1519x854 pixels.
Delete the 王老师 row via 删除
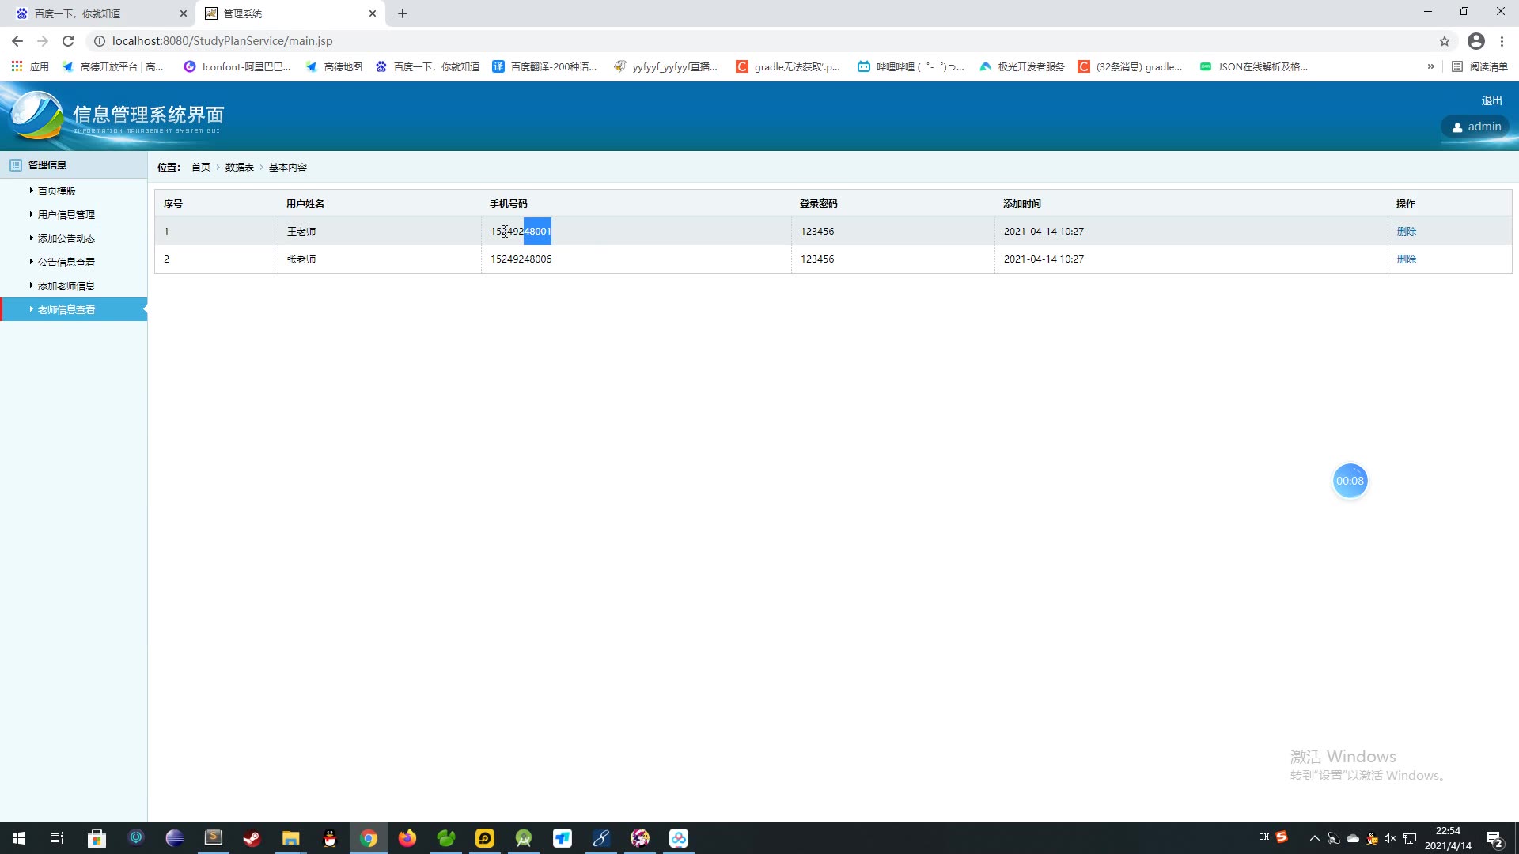1406,231
